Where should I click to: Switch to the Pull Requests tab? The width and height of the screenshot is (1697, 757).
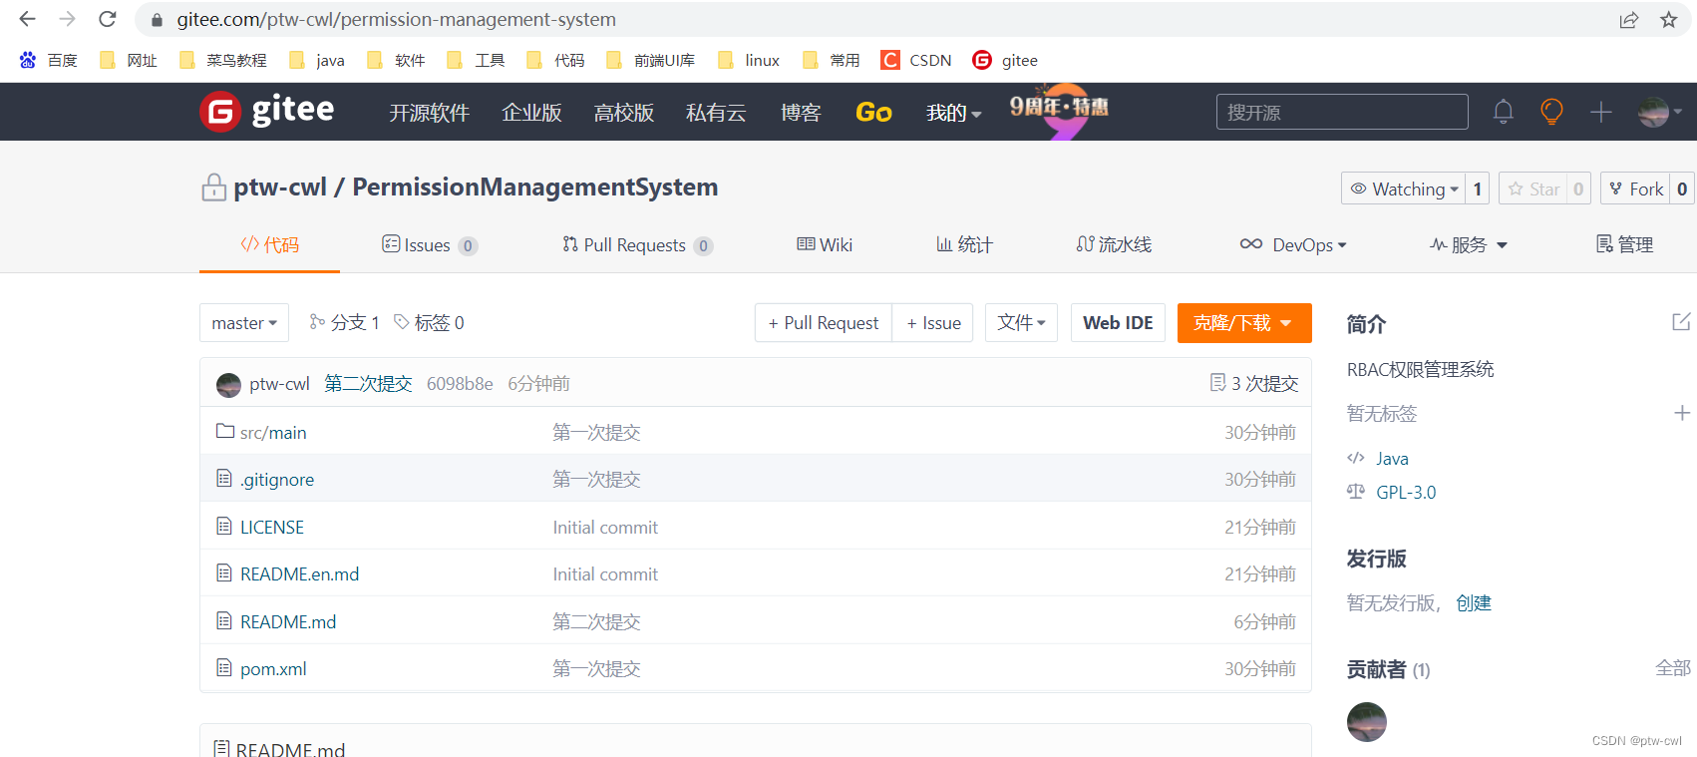[637, 244]
